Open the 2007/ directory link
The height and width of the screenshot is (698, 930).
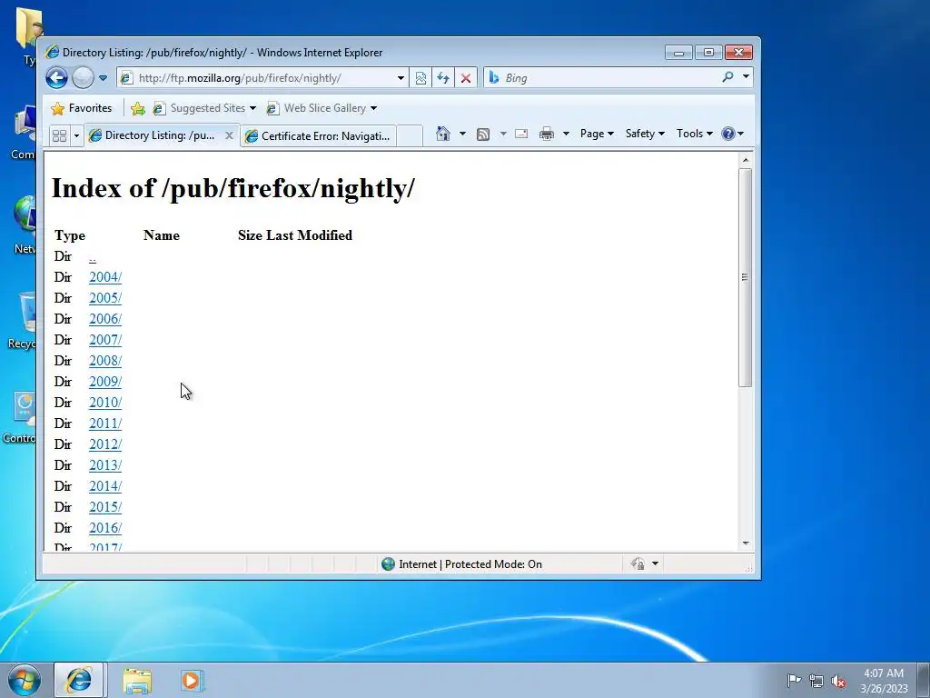tap(105, 340)
